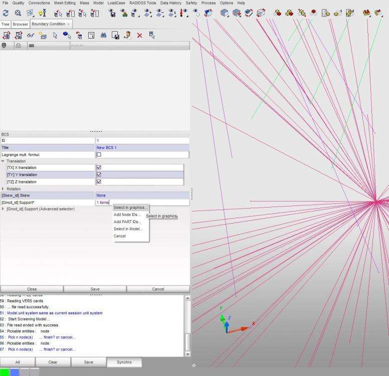Click the message log scrollbar down arrow
This screenshot has width=389, height=376.
187,354
